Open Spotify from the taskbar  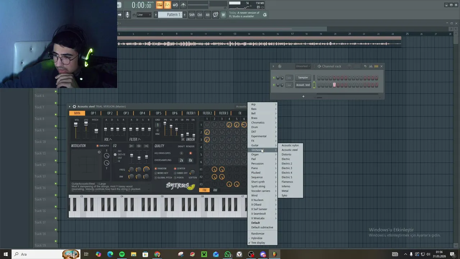pos(122,254)
